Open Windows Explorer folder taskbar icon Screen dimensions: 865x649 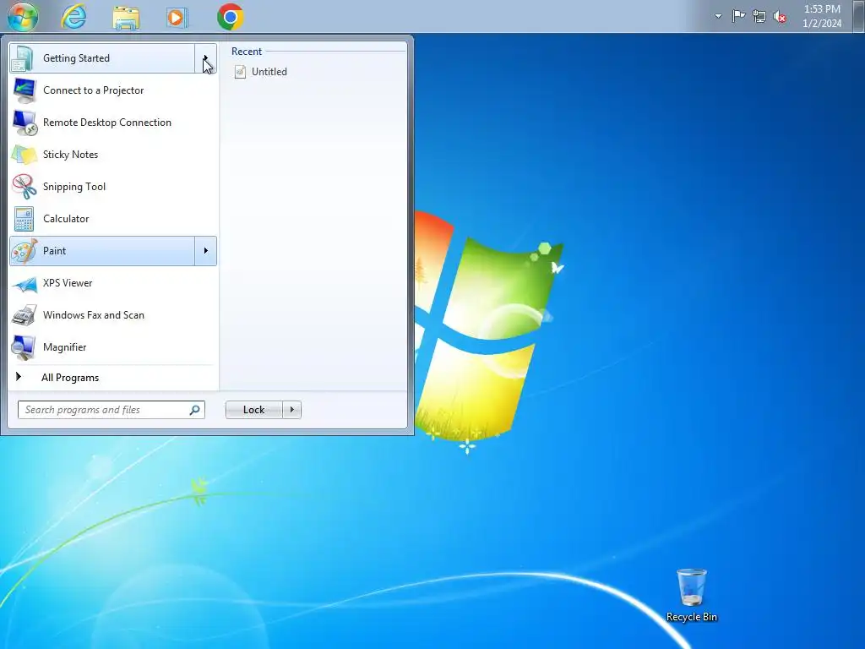tap(126, 17)
